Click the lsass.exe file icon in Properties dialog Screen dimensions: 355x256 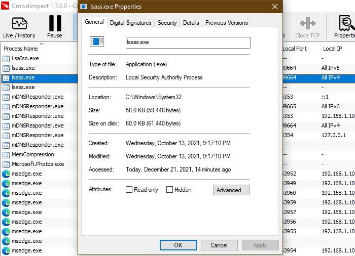[x=97, y=41]
